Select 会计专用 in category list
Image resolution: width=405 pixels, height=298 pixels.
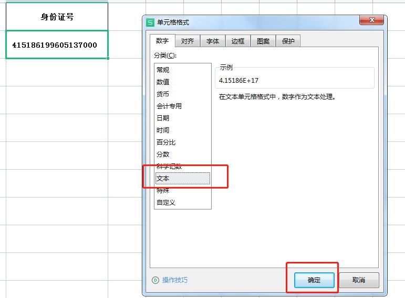tap(183, 106)
